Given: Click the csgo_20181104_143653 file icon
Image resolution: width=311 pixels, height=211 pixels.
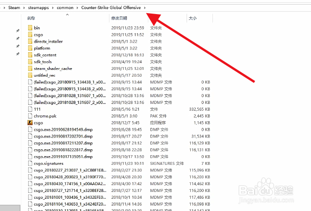Looking at the screenshot, I should (x=30, y=204).
